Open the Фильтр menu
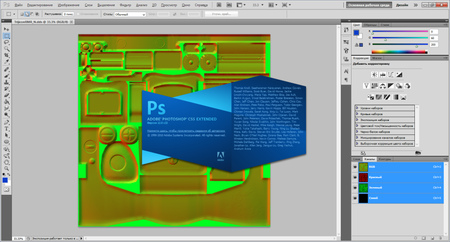This screenshot has height=242, width=450. click(x=125, y=5)
